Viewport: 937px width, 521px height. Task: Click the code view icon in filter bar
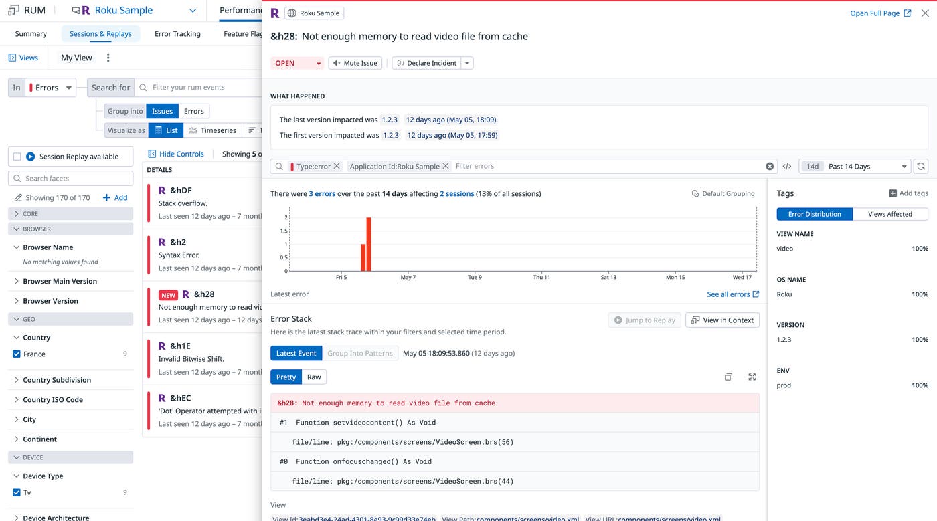pos(787,167)
